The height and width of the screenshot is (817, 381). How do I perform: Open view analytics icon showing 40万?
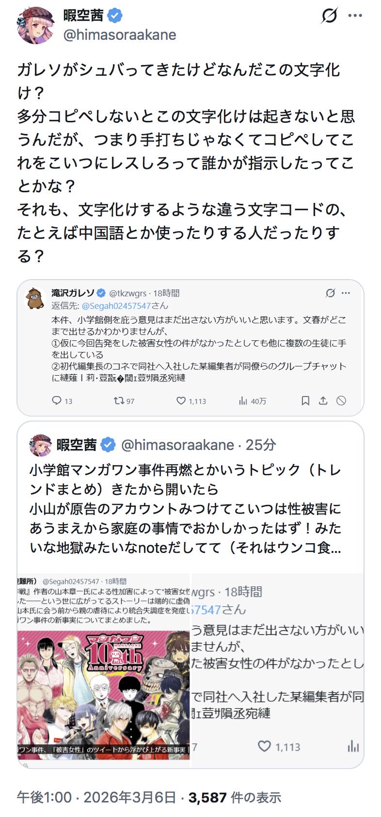coord(243,400)
